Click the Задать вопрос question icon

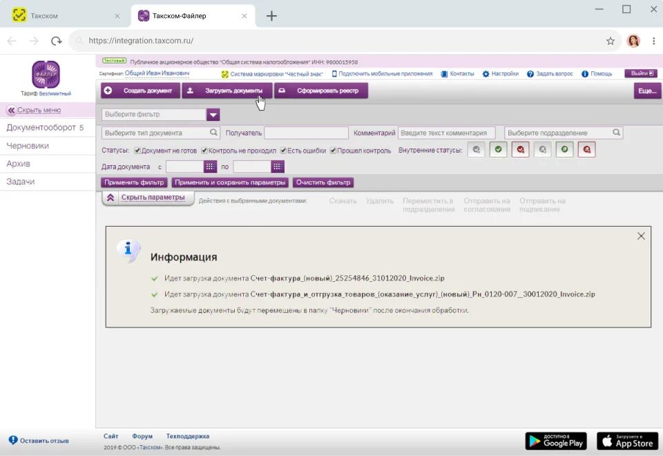(x=530, y=74)
